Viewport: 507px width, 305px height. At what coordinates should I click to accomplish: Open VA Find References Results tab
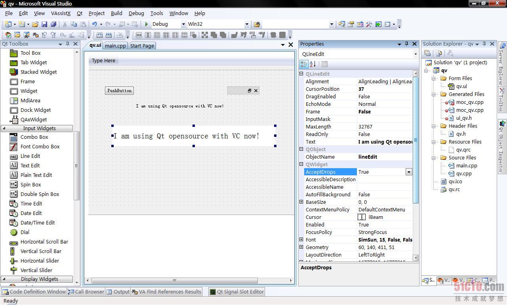[x=167, y=292]
